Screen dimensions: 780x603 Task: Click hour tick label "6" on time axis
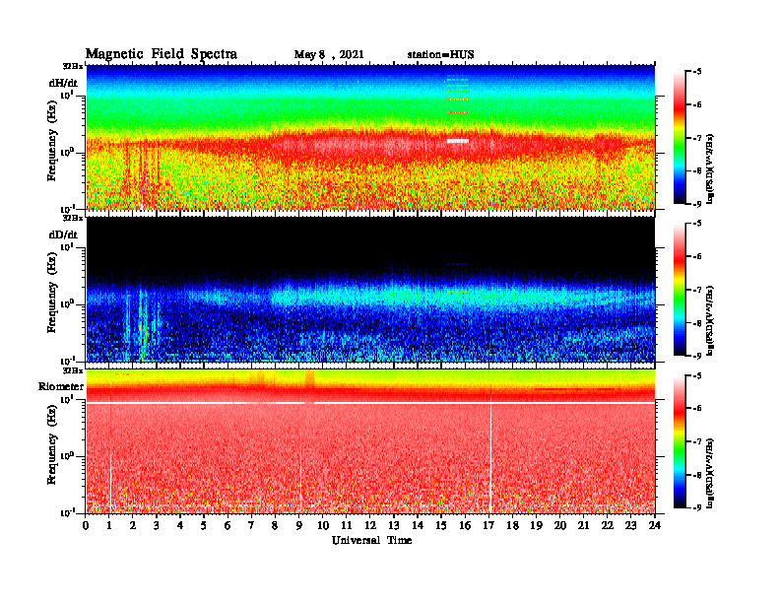click(x=227, y=526)
